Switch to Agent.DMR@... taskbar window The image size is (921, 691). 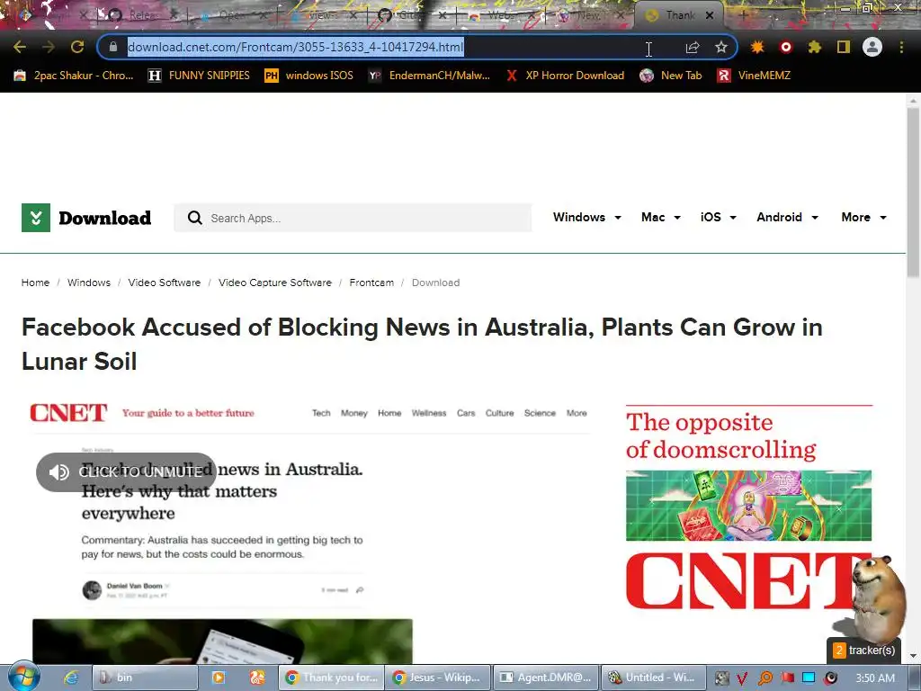[x=546, y=678]
